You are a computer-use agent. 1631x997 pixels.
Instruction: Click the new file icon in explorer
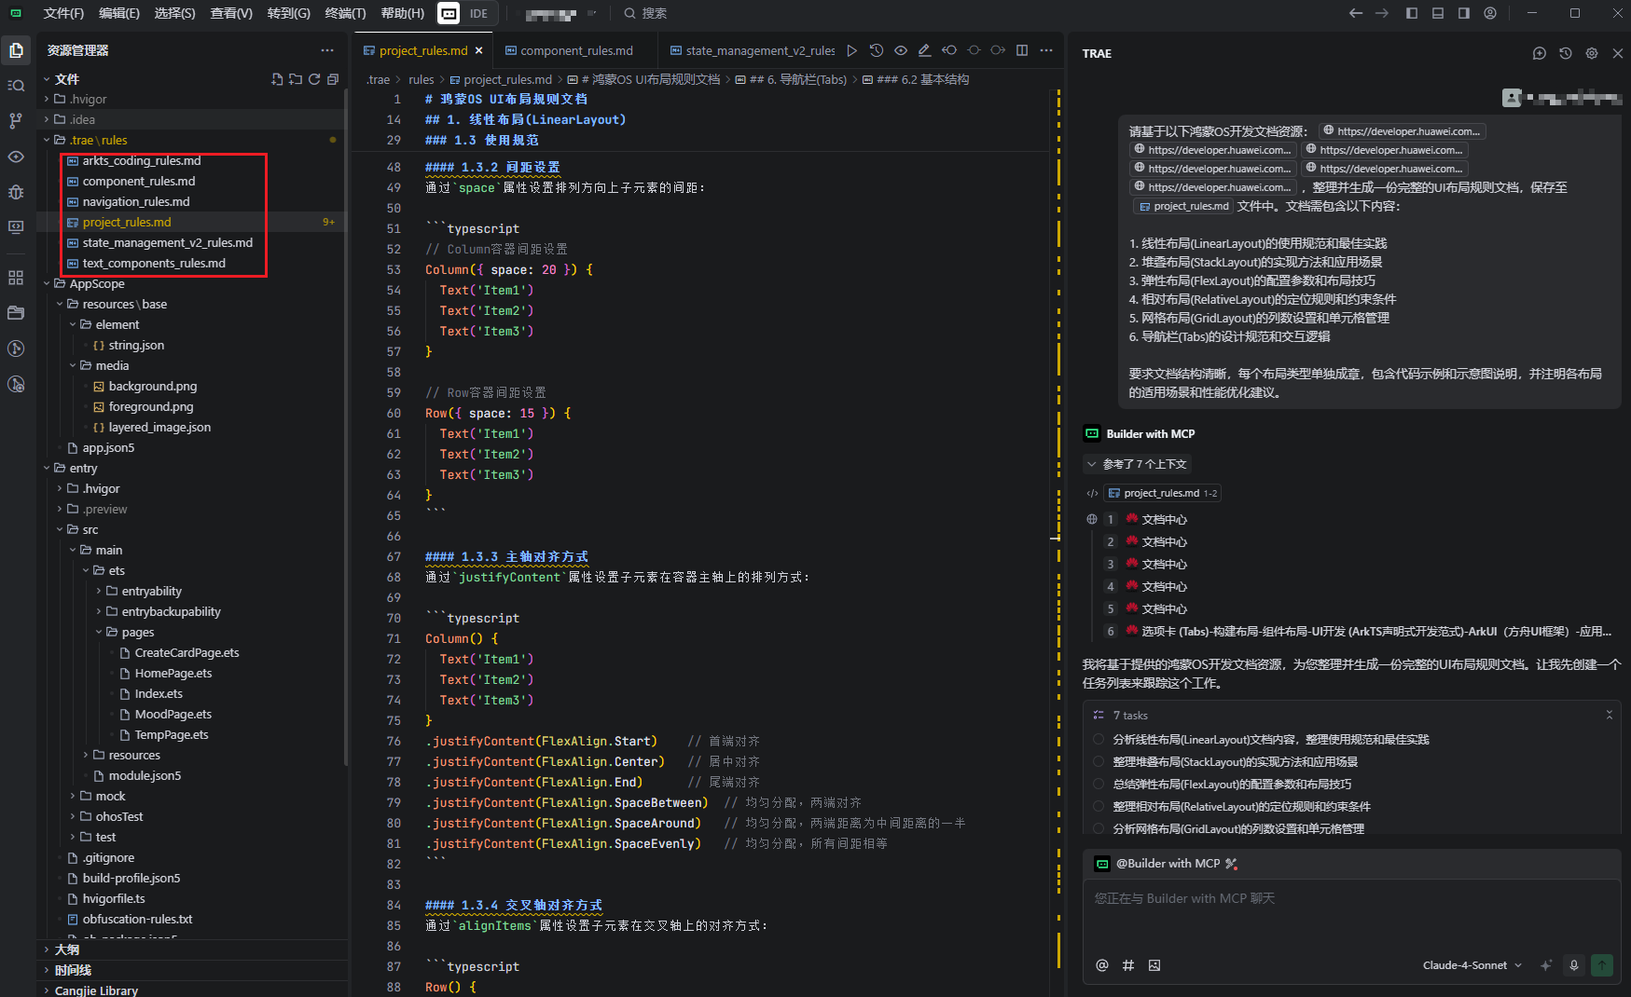tap(277, 79)
